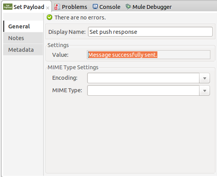Image resolution: width=217 pixels, height=177 pixels.
Task: Click the 'Encoding:' label
Action: pyautogui.click(x=65, y=78)
